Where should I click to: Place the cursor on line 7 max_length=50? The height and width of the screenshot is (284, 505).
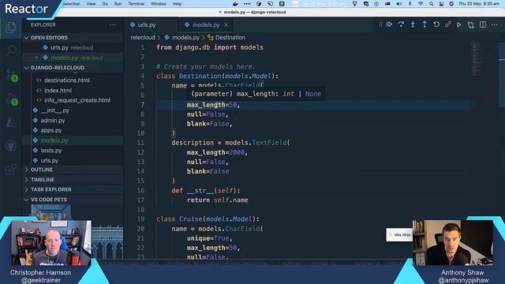tap(213, 105)
